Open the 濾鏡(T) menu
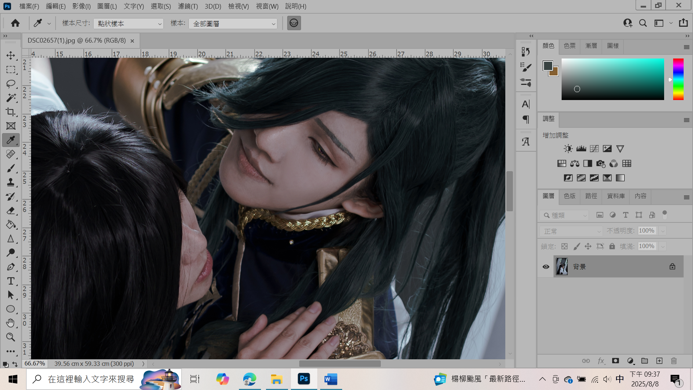 [188, 6]
